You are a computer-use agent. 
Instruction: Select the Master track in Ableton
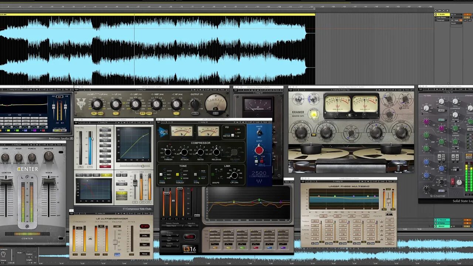(442, 226)
